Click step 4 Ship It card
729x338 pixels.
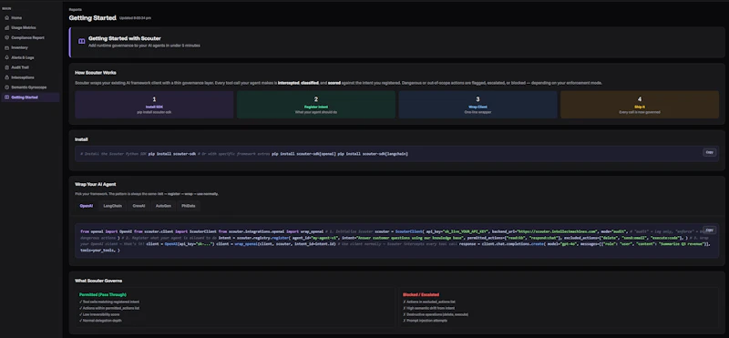(640, 105)
